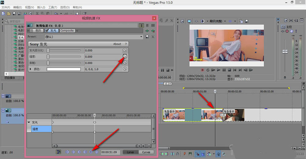Click the Save project icon in toolbar

click(x=14, y=13)
